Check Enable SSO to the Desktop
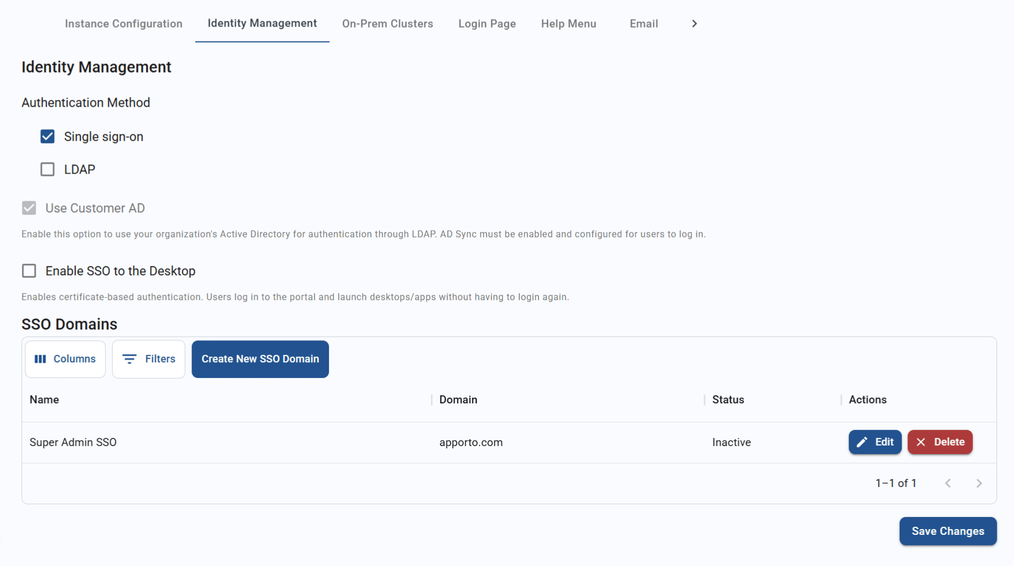 coord(28,271)
